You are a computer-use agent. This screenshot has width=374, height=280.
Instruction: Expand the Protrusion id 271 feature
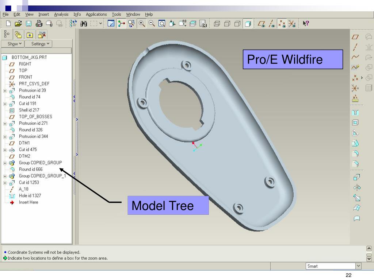(x=5, y=124)
